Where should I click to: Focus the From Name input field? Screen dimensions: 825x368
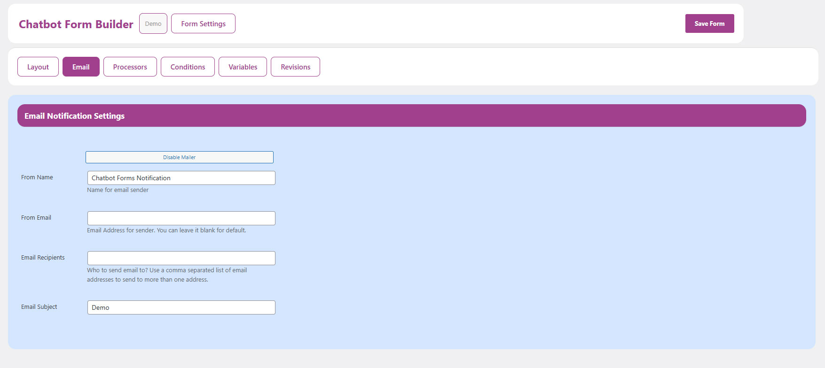click(x=181, y=178)
